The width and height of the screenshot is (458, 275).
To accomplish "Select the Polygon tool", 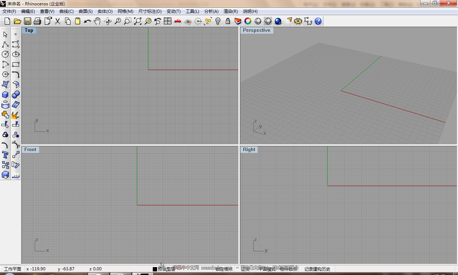I will tap(5, 74).
